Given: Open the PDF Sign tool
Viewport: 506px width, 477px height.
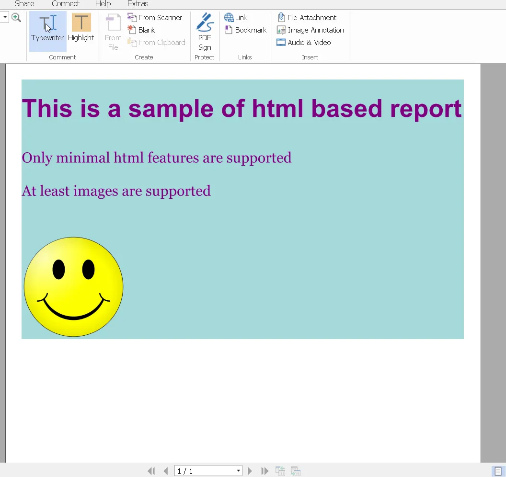Looking at the screenshot, I should (x=205, y=32).
